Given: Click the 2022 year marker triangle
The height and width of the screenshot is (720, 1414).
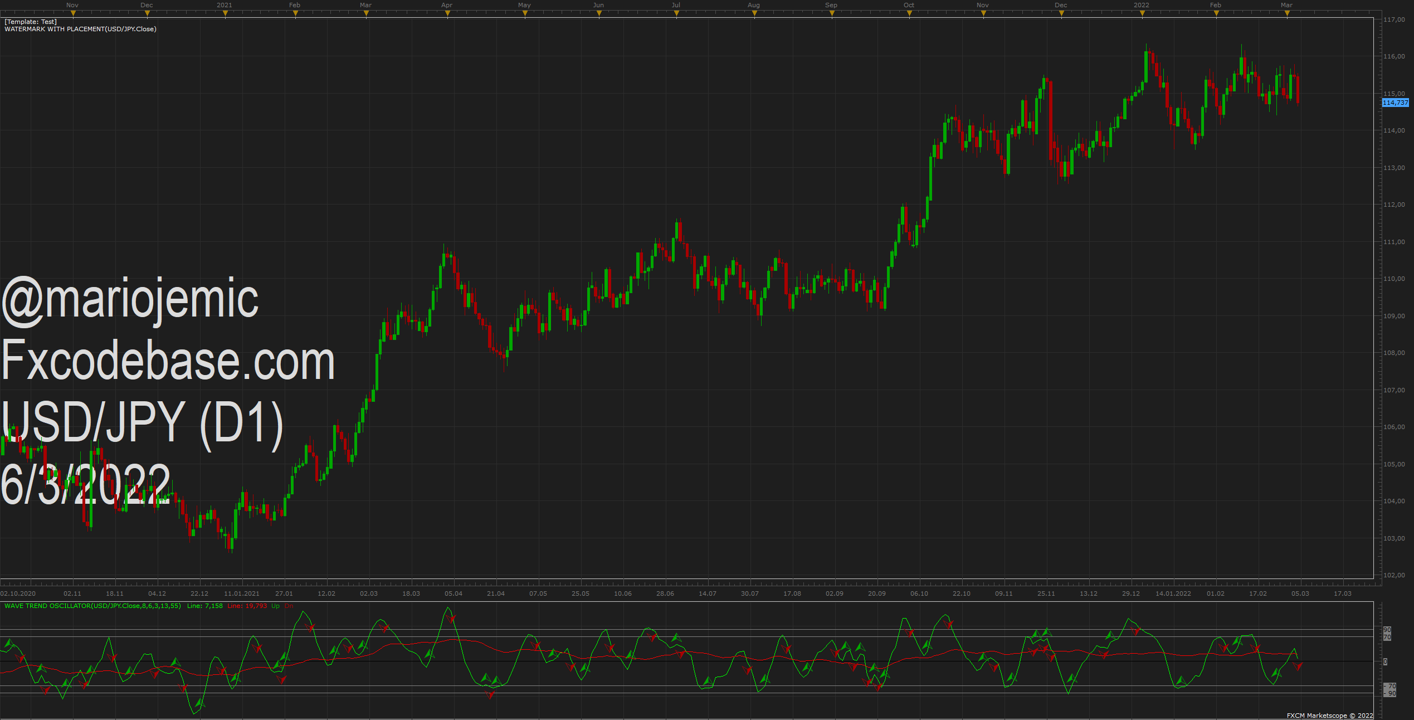Looking at the screenshot, I should [1142, 14].
